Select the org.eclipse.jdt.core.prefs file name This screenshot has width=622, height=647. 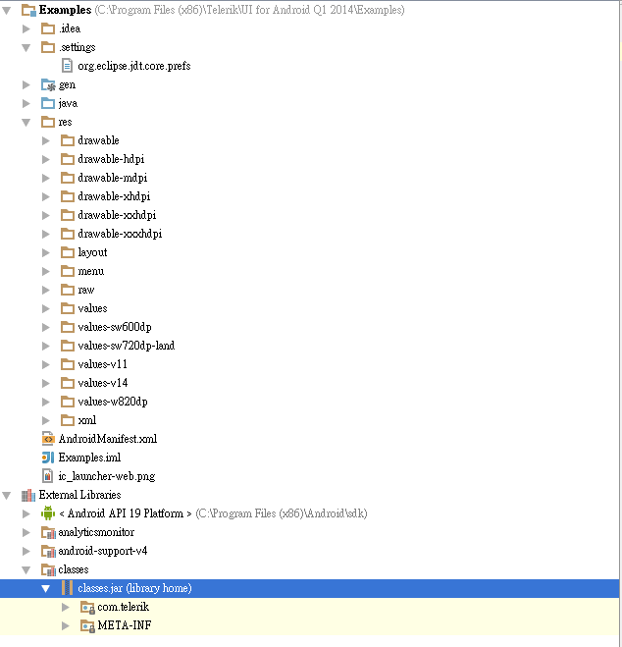[134, 66]
